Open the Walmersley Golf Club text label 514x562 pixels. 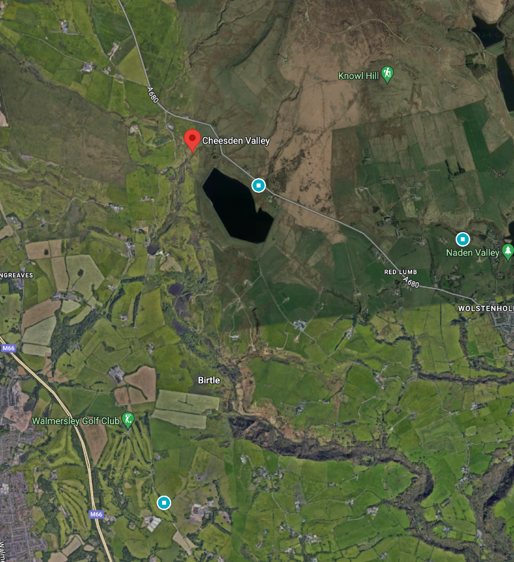(76, 421)
